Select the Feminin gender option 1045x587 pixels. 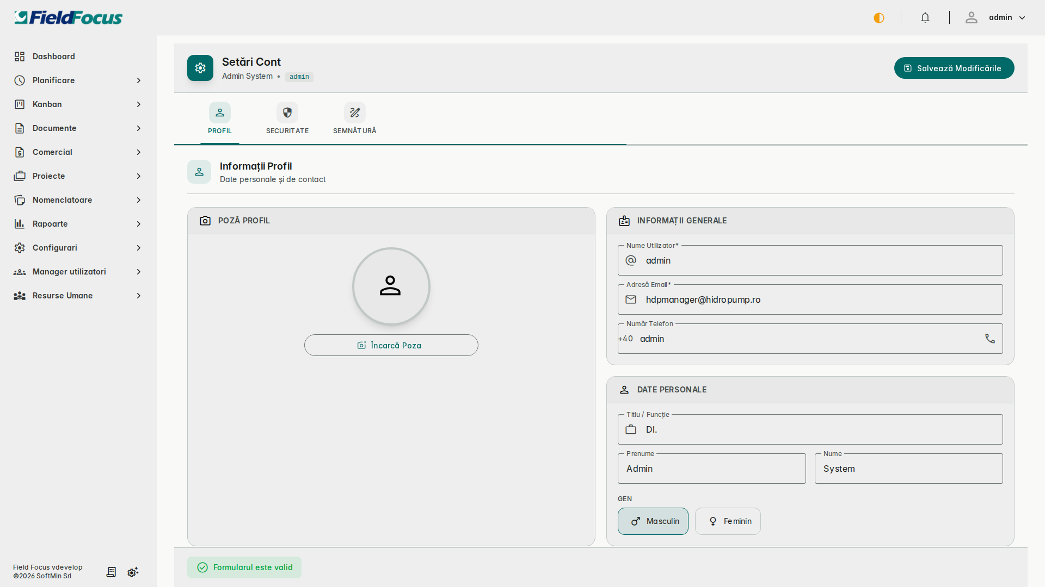click(x=728, y=521)
